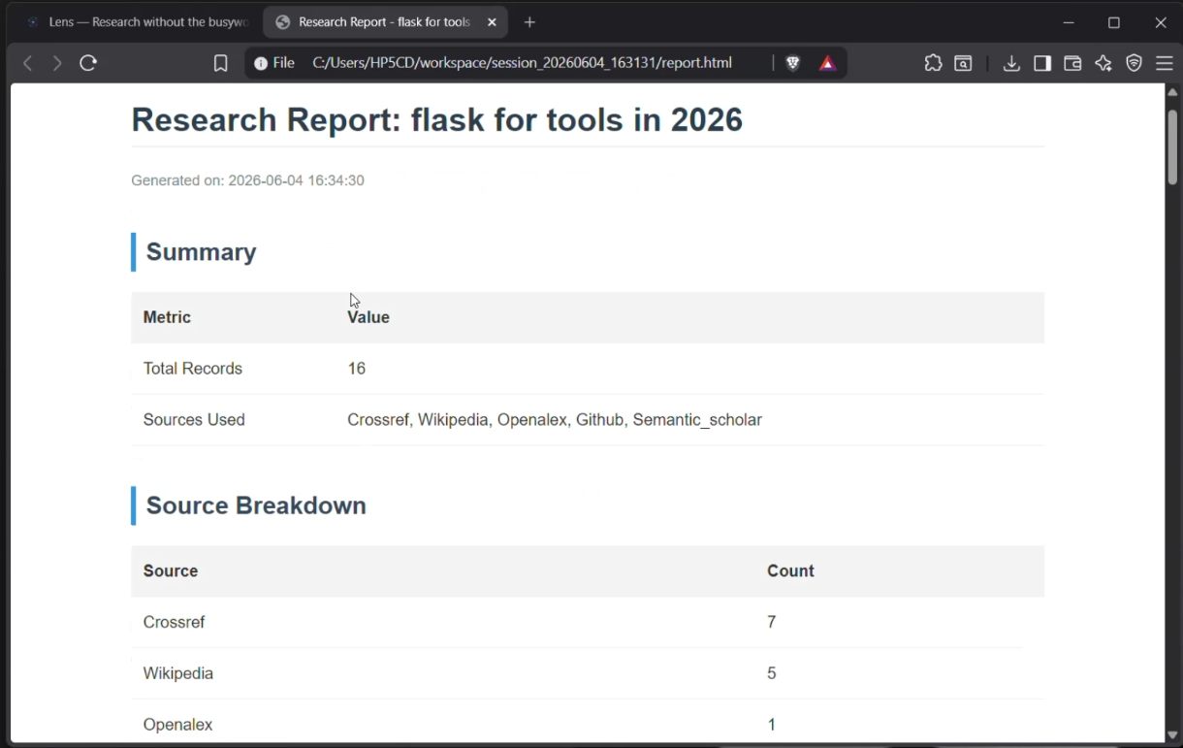The image size is (1183, 748).
Task: Open a new tab with plus button
Action: tap(529, 21)
